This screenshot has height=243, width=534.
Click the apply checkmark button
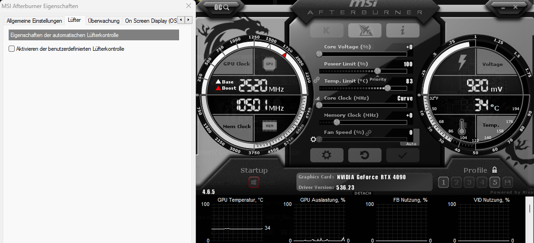(x=403, y=155)
